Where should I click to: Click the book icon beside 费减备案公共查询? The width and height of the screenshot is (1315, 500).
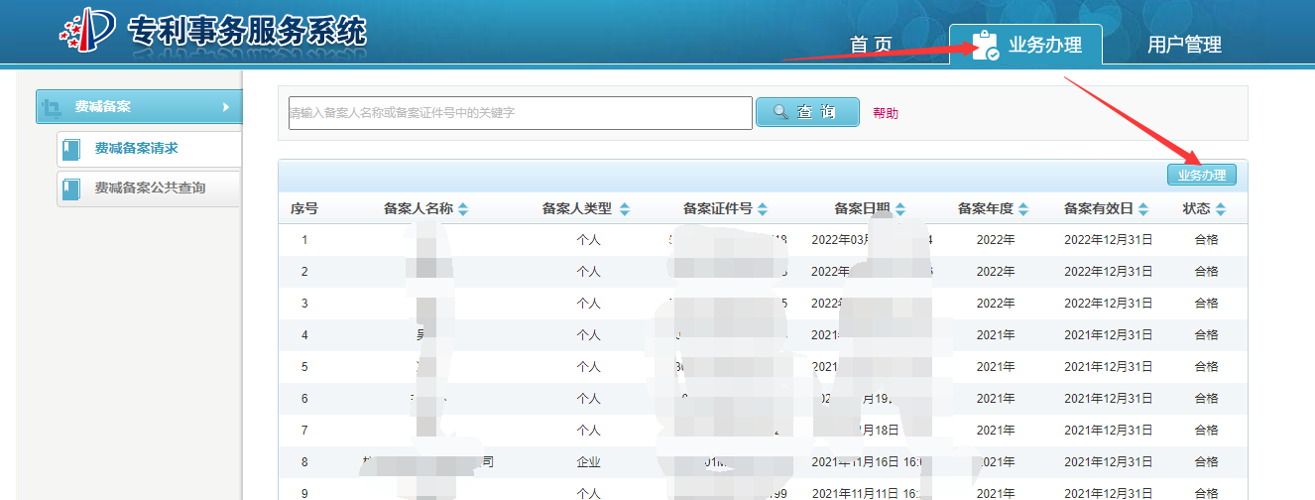[71, 188]
